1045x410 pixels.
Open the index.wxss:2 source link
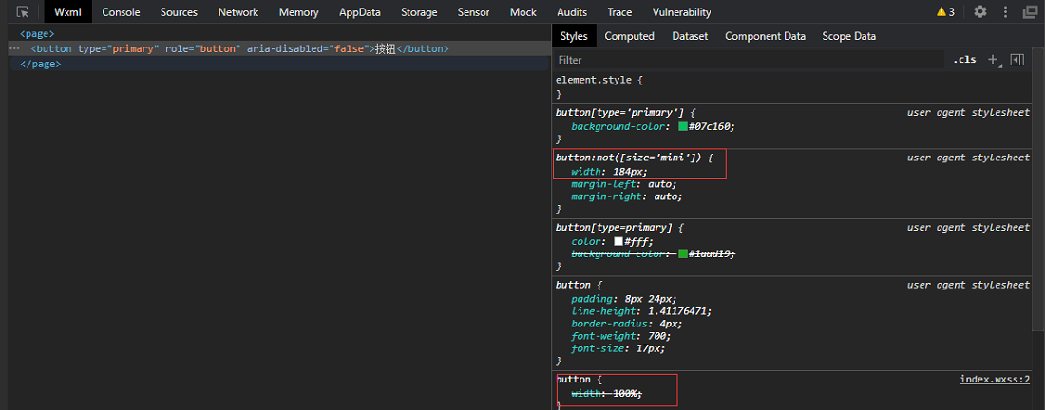click(x=995, y=380)
